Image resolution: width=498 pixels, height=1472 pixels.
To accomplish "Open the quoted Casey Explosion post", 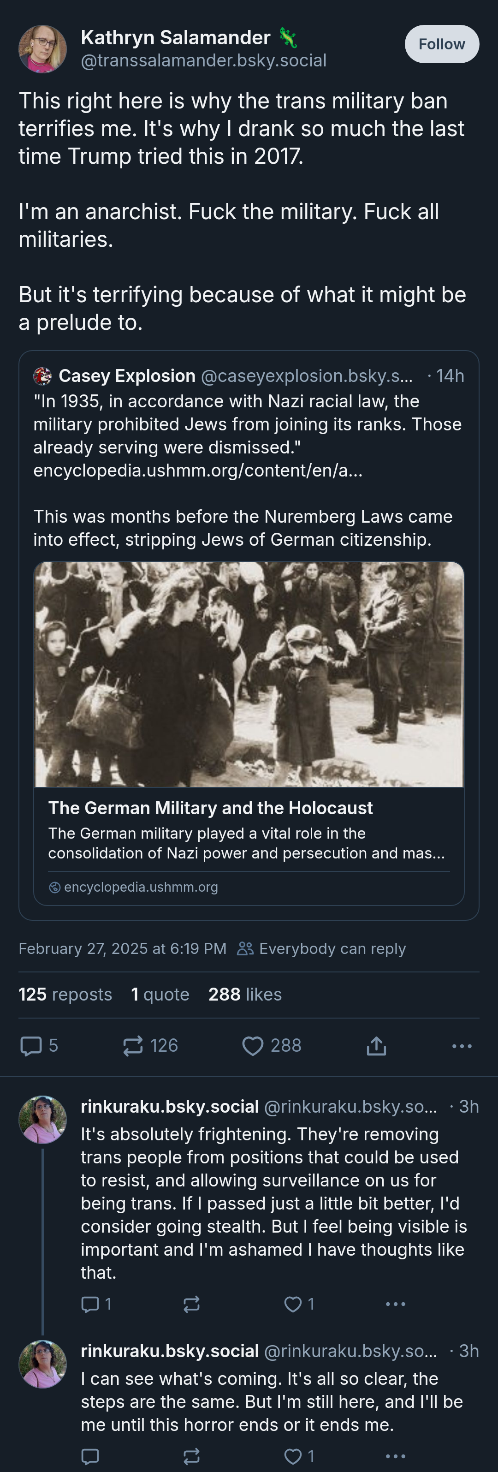I will 249,457.
